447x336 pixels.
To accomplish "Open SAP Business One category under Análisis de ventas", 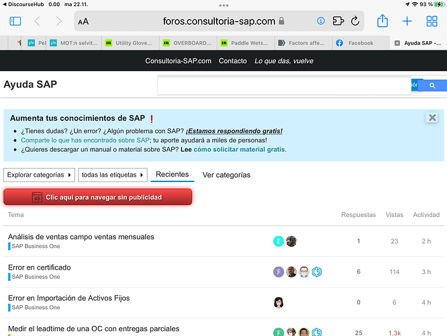I will (x=34, y=246).
